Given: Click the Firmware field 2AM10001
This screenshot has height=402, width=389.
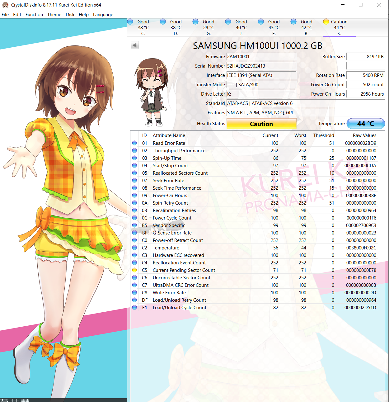Looking at the screenshot, I should [x=261, y=57].
